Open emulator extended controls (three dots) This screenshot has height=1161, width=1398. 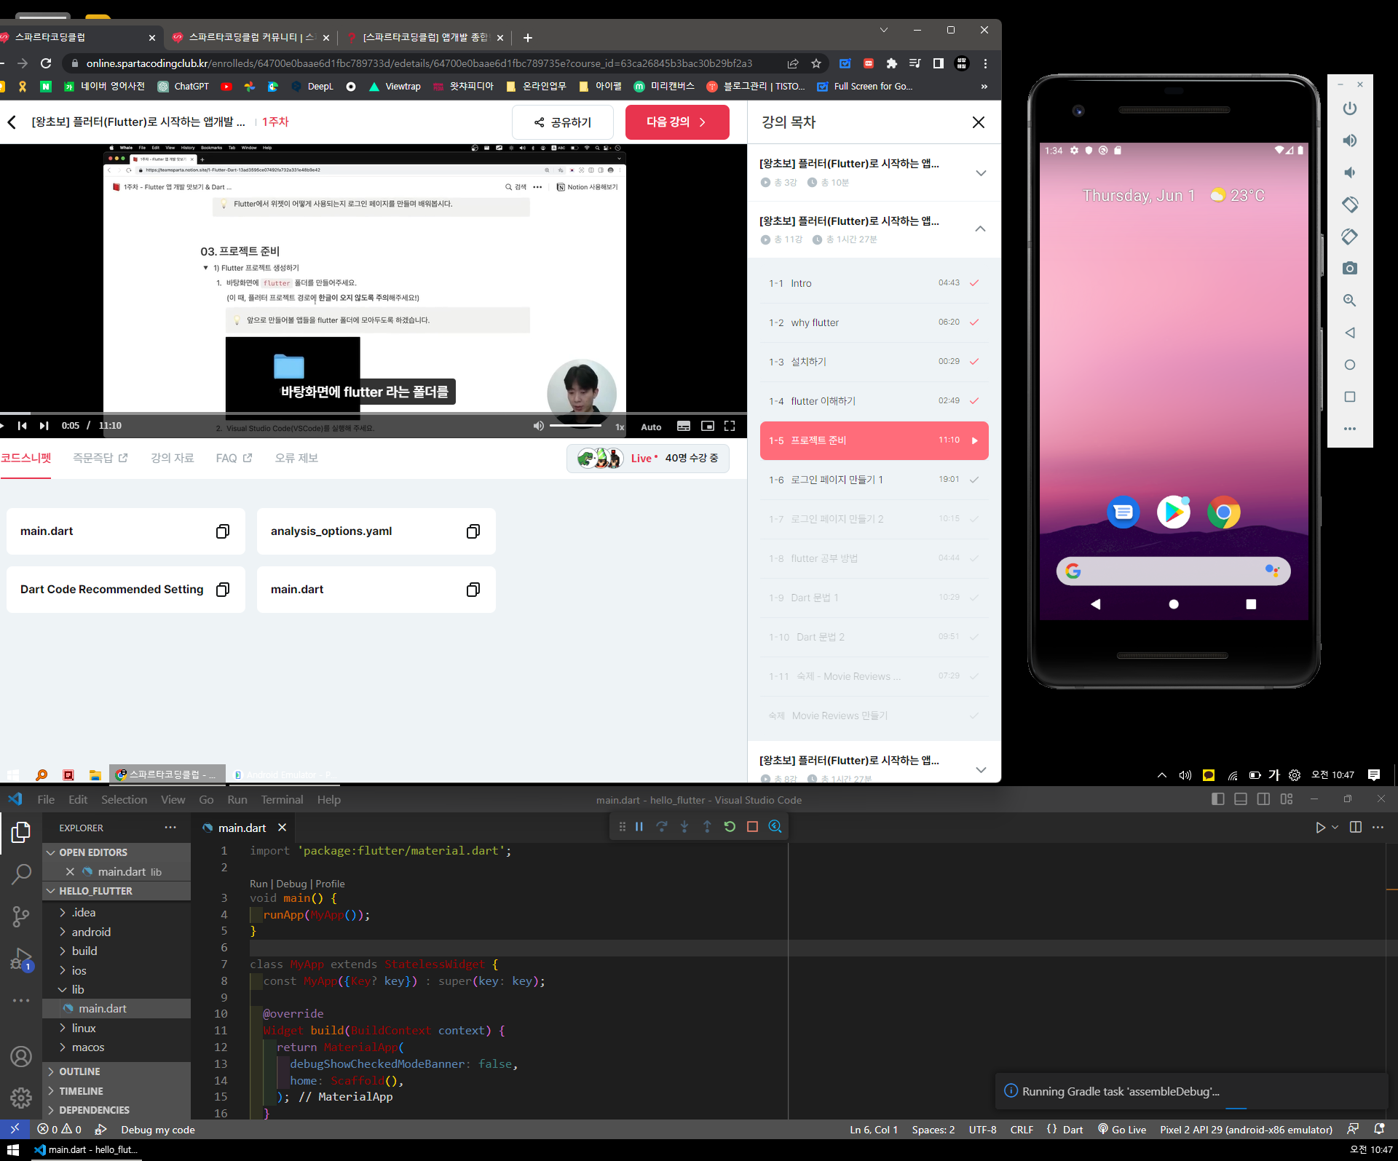pos(1350,429)
